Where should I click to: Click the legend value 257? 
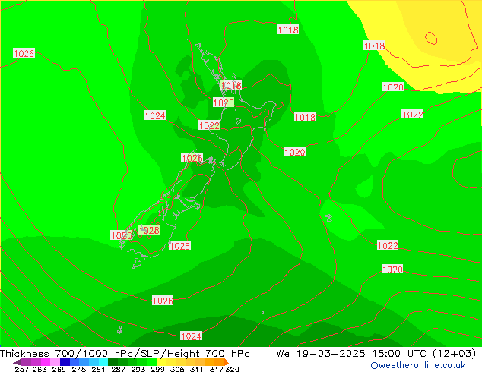[x=21, y=369]
